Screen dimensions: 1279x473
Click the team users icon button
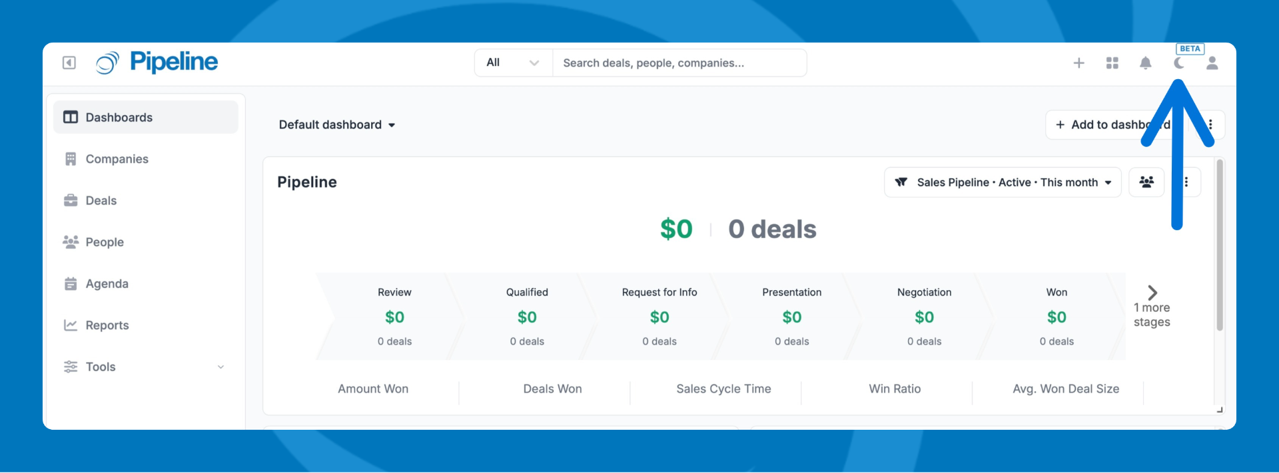(x=1146, y=182)
